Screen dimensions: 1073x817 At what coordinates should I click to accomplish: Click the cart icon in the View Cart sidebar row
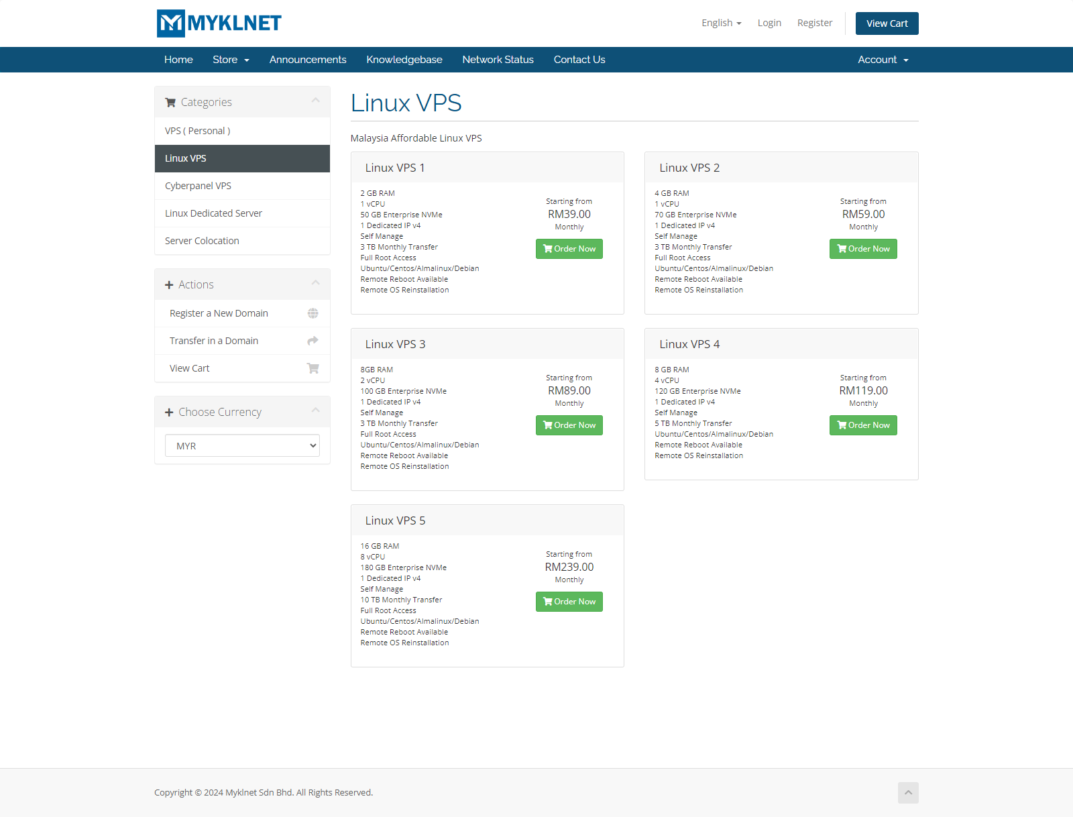click(x=313, y=368)
